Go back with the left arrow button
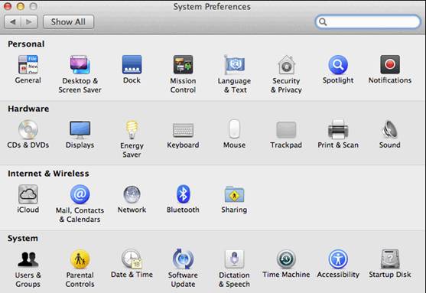 (12, 21)
